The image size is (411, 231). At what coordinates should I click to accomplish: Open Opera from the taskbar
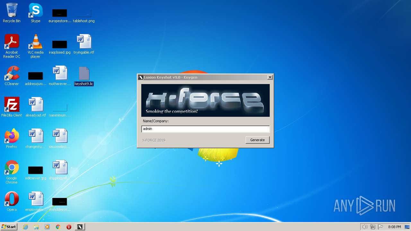click(69, 227)
